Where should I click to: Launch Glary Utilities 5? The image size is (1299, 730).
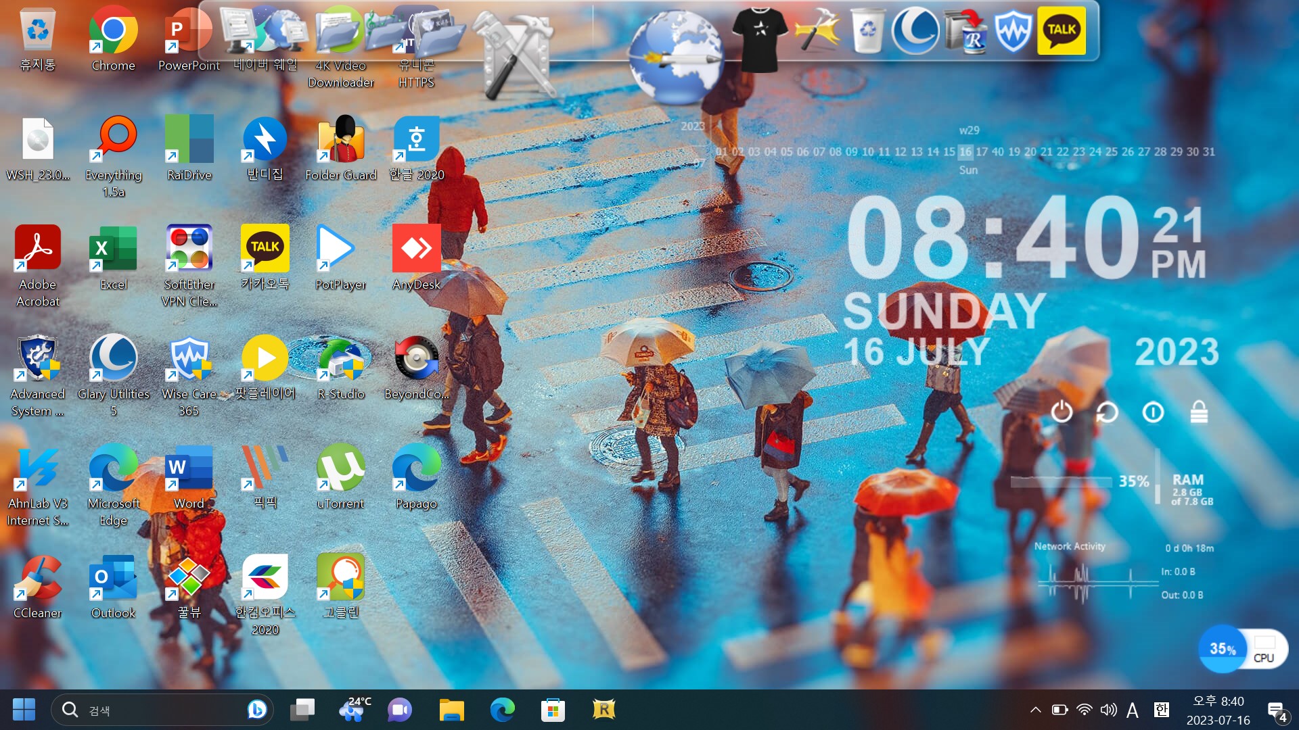pyautogui.click(x=113, y=376)
